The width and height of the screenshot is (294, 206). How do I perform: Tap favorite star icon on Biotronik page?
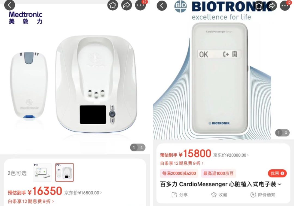click(259, 5)
